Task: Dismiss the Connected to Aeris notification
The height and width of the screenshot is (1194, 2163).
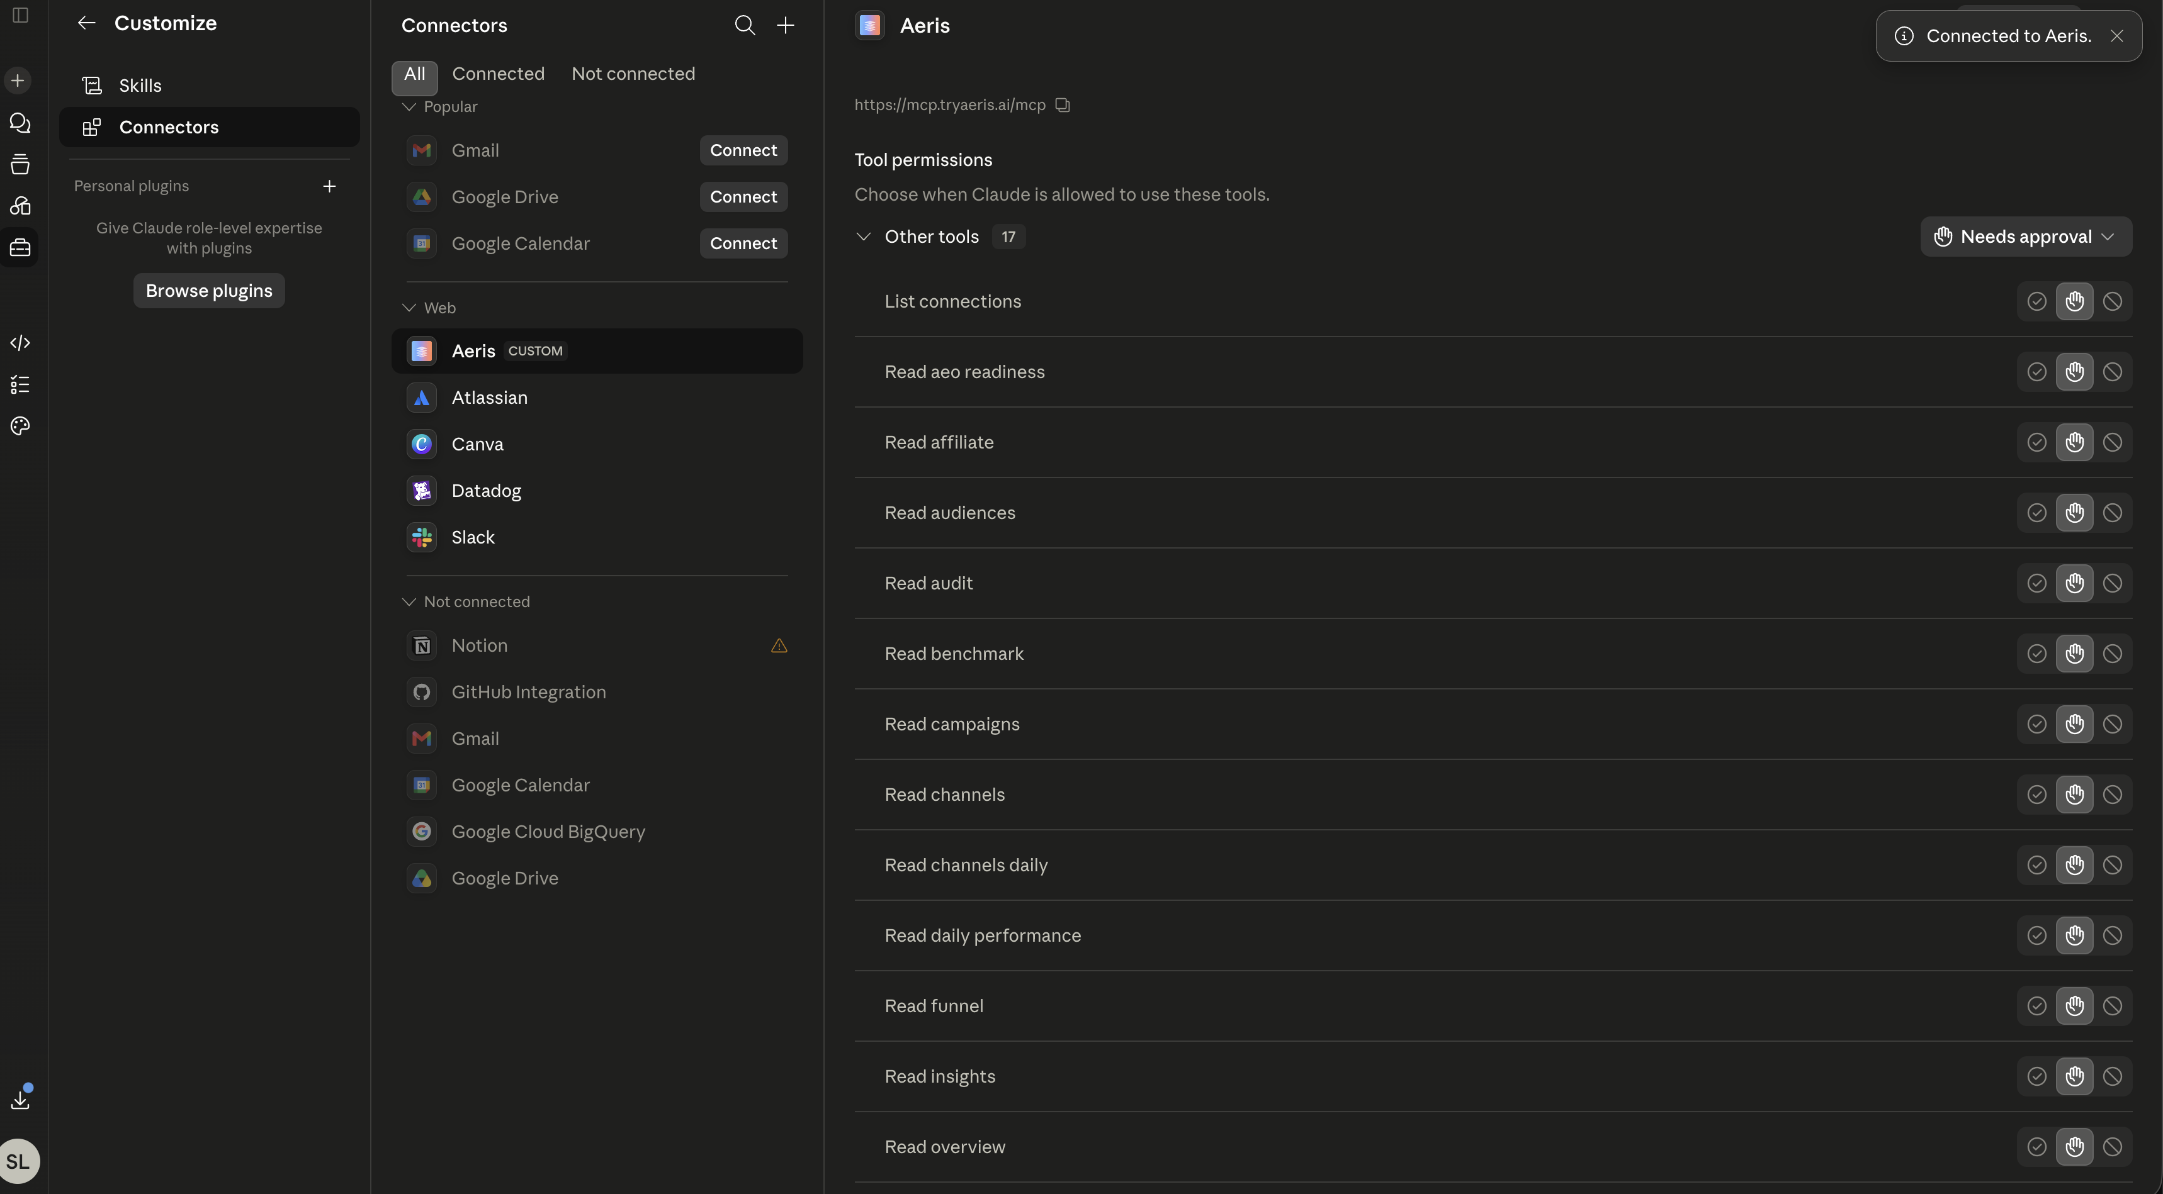Action: click(x=2117, y=36)
